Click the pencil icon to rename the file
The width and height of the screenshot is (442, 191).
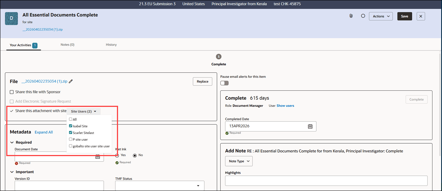pos(71,81)
